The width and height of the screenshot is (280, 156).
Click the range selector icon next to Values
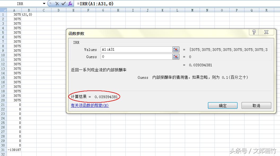176,50
